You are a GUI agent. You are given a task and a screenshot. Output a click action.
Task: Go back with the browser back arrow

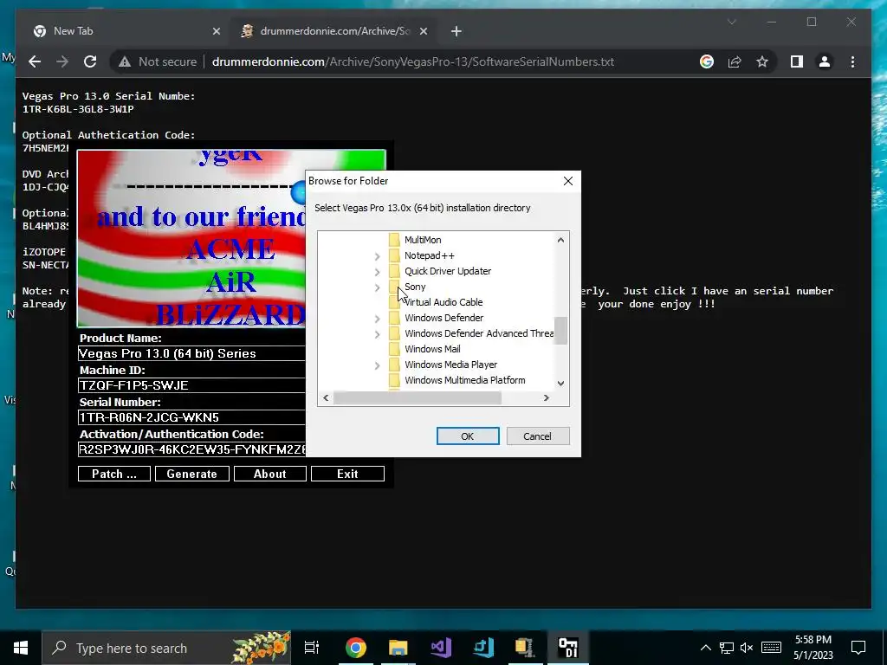tap(35, 61)
